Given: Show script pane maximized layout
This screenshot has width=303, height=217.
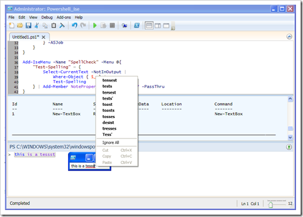Looking at the screenshot, I should [166, 26].
